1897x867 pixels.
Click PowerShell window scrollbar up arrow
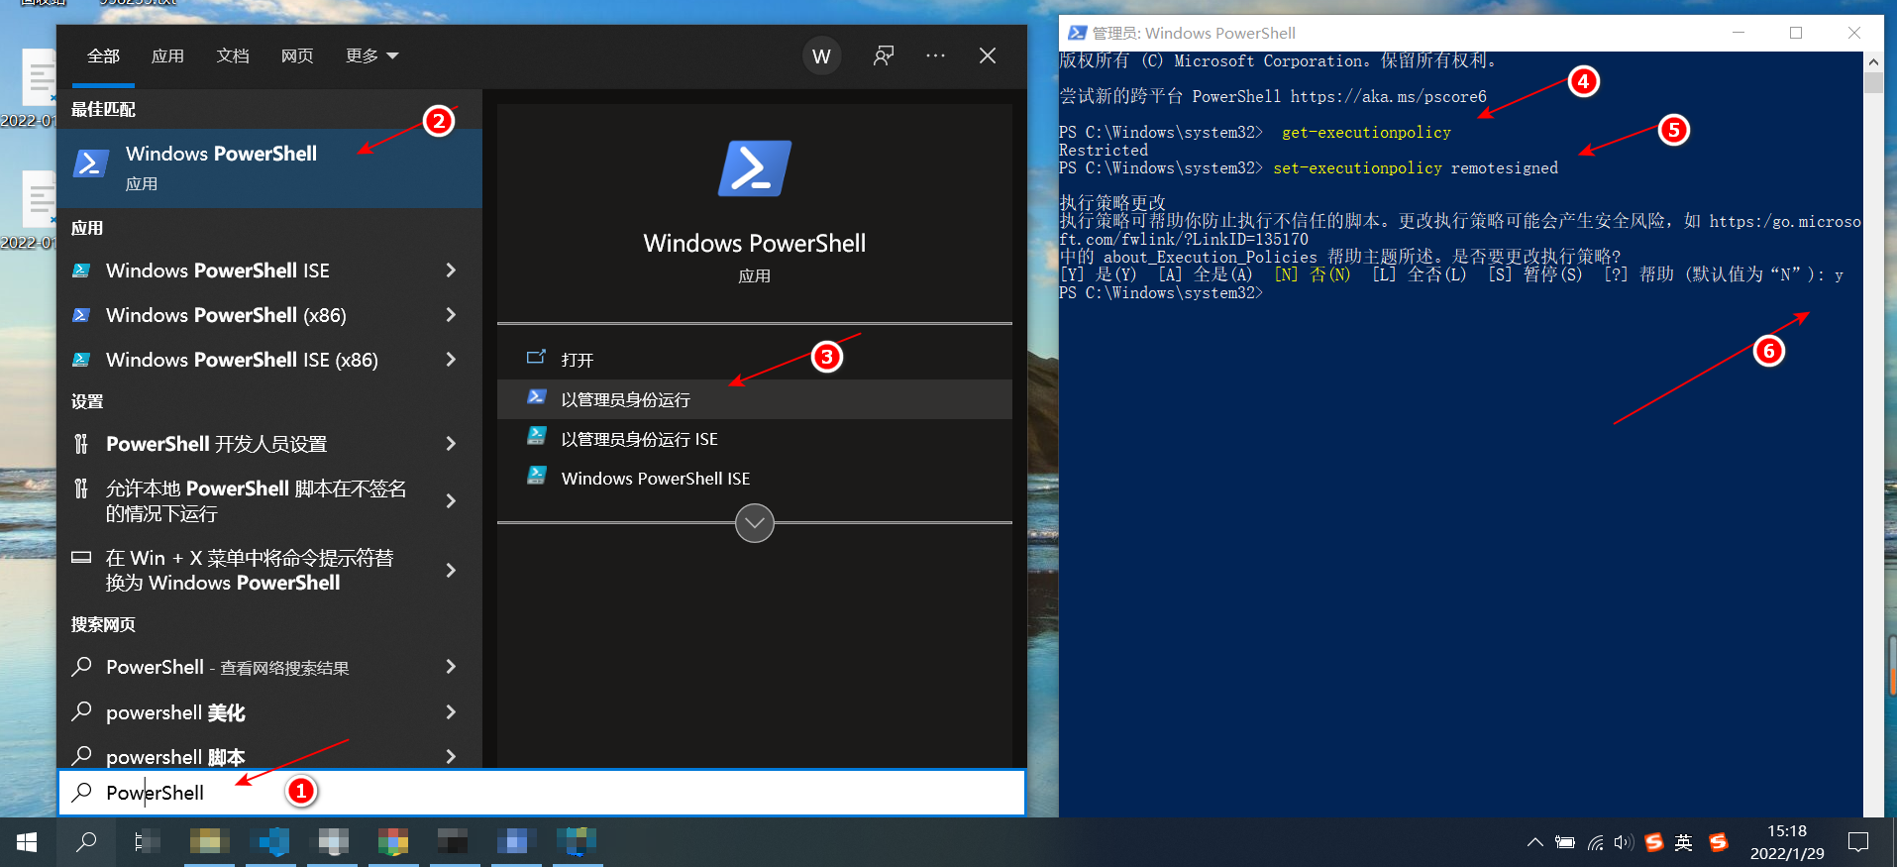click(1873, 61)
